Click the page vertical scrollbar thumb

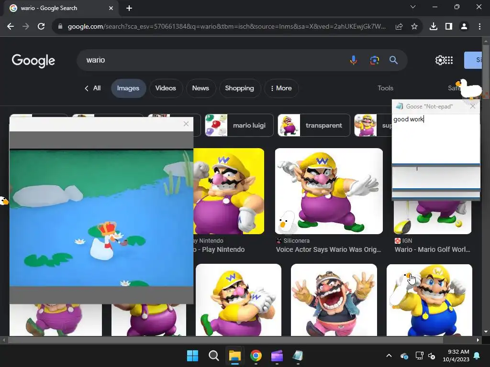(x=486, y=73)
